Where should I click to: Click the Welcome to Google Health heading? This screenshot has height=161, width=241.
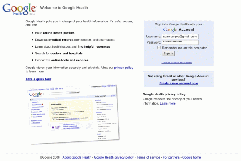64,7
